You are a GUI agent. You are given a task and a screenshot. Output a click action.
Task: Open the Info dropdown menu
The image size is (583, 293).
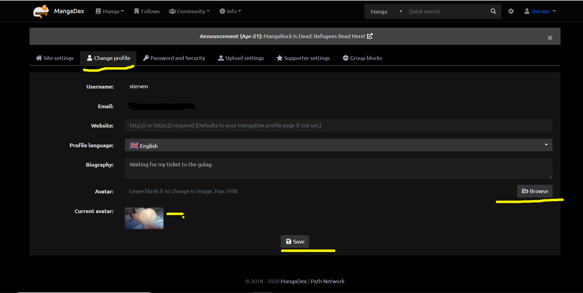click(230, 11)
